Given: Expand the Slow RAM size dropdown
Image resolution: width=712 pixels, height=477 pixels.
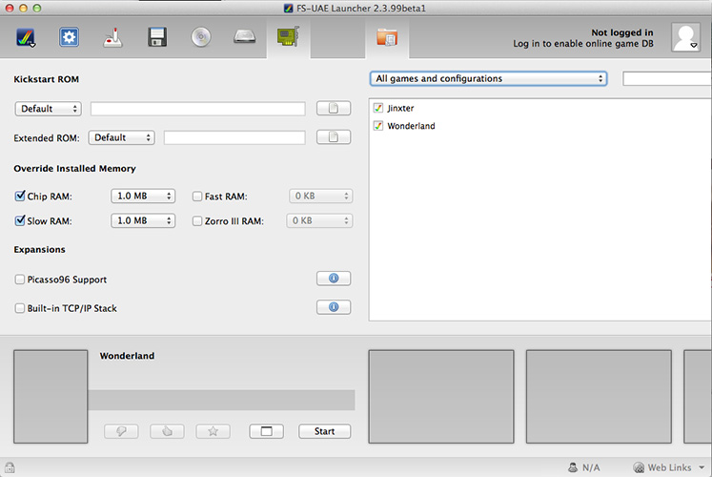Looking at the screenshot, I should (143, 220).
